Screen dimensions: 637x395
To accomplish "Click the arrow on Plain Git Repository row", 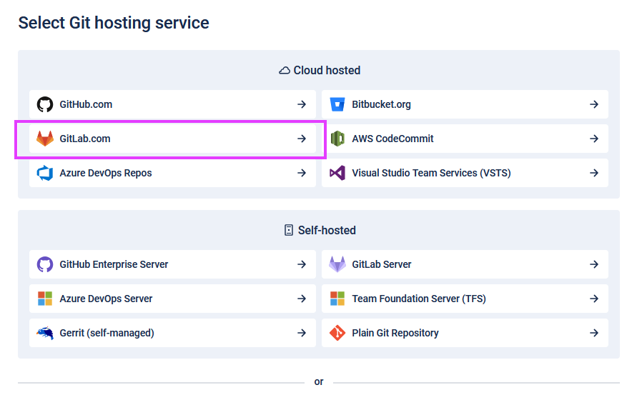I will point(594,333).
